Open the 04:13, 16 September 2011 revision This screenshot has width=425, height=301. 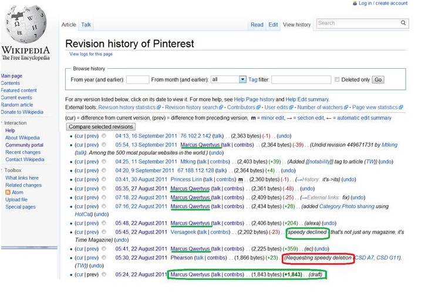146,136
